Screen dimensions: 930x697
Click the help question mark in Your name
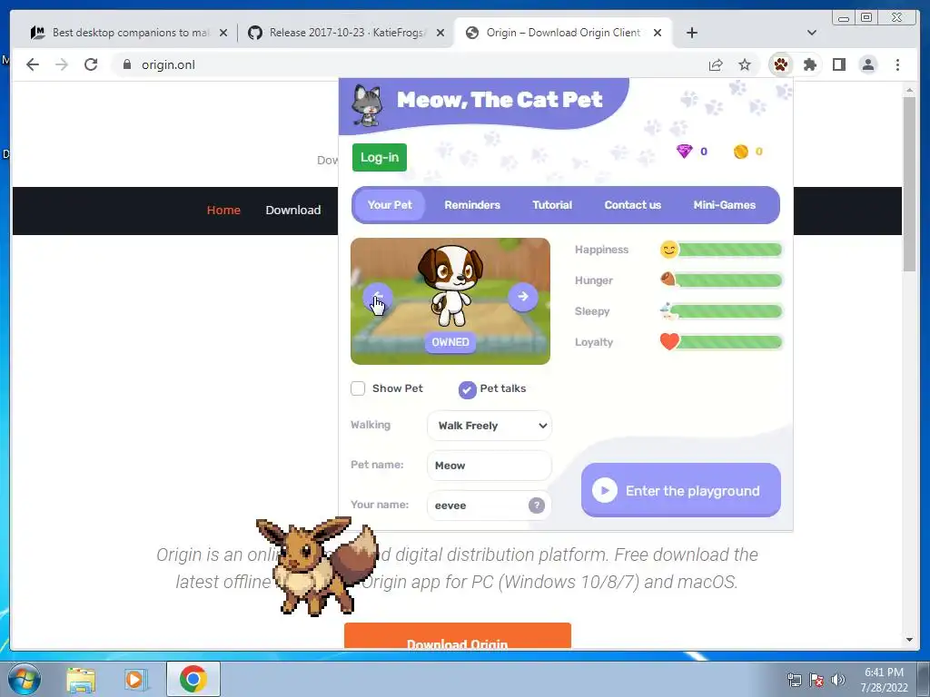point(536,505)
